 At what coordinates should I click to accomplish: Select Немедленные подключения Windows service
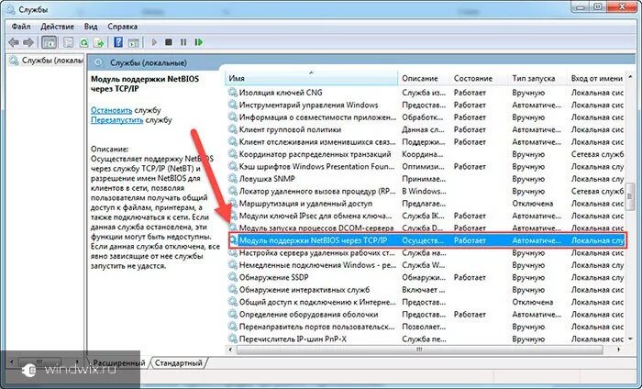(x=317, y=265)
